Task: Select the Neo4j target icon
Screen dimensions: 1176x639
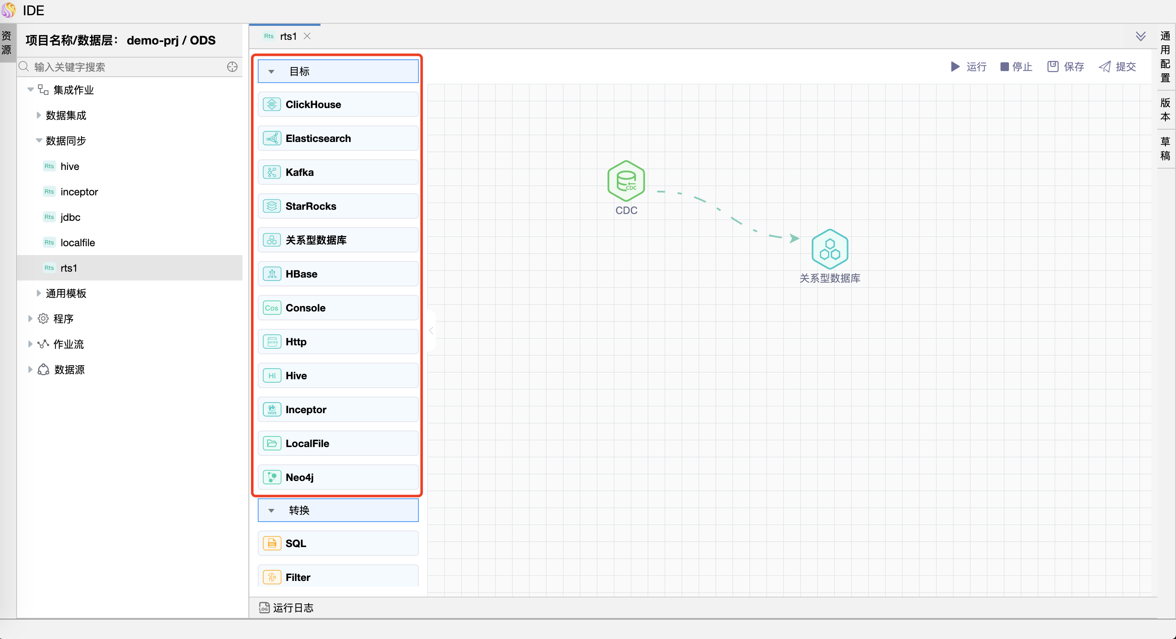Action: pyautogui.click(x=272, y=478)
